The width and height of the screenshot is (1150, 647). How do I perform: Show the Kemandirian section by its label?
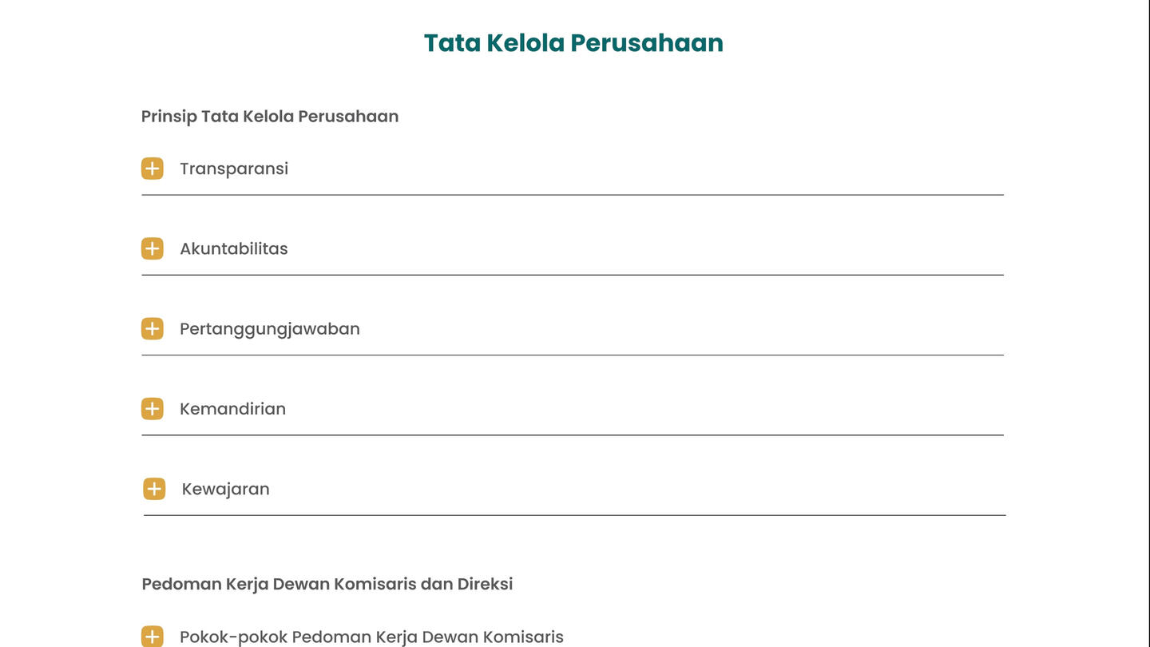[x=232, y=409]
